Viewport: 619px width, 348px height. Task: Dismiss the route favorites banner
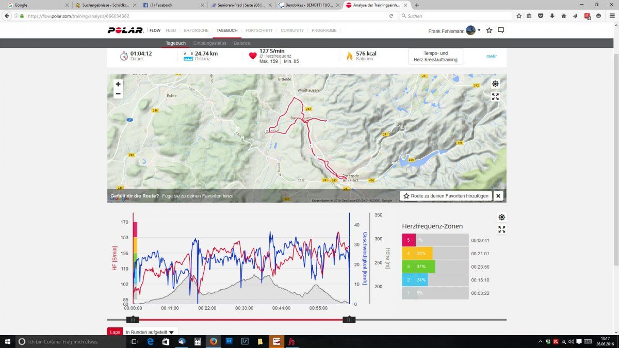click(x=498, y=196)
